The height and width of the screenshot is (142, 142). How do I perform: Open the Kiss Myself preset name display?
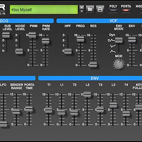click(x=44, y=10)
